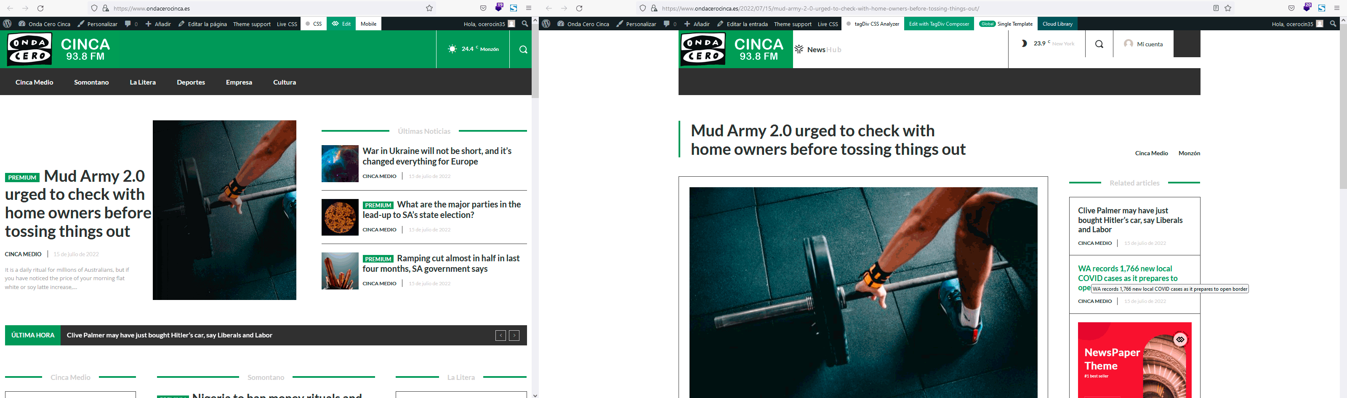Open the Hola, ocerocin35 account menu in left window

490,24
